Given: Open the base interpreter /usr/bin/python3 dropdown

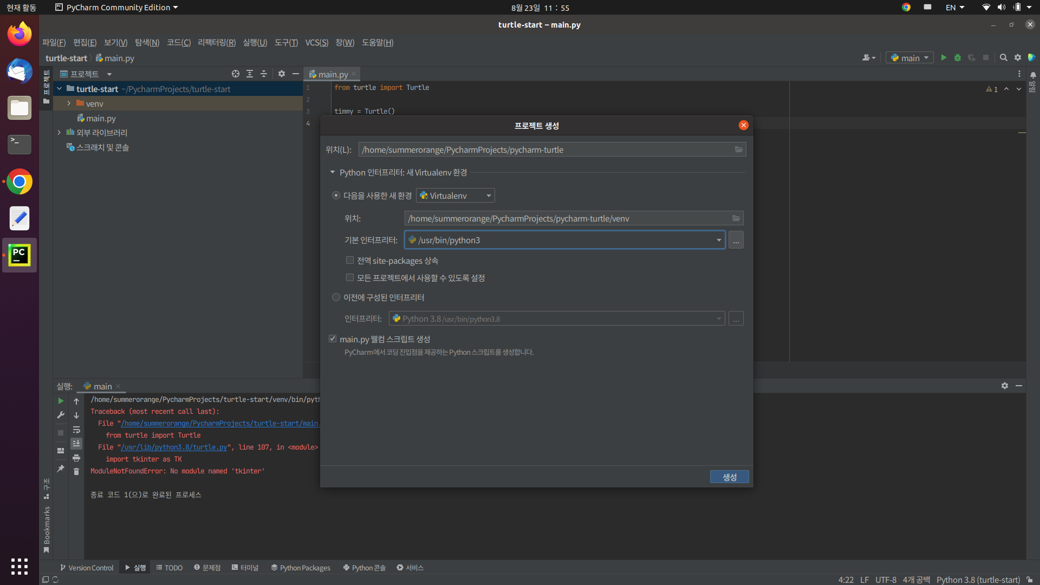Looking at the screenshot, I should pyautogui.click(x=718, y=239).
